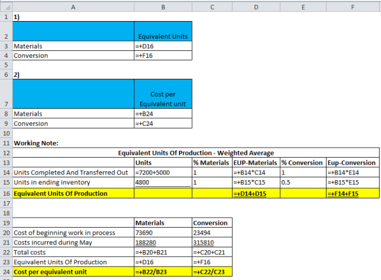
Task: Click the 'Total costs' label cell
Action: (x=73, y=252)
